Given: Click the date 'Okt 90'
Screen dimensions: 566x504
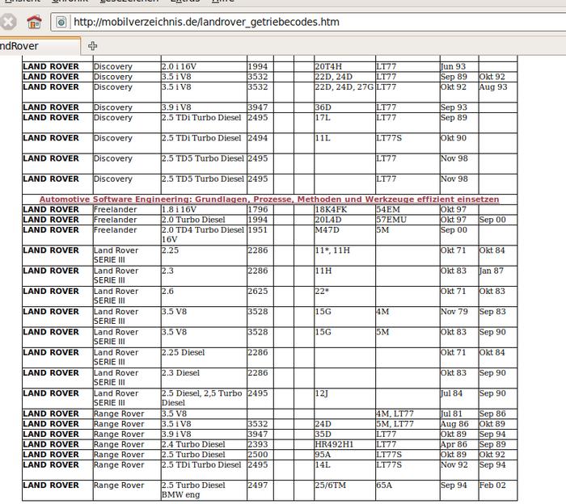Looking at the screenshot, I should (454, 138).
